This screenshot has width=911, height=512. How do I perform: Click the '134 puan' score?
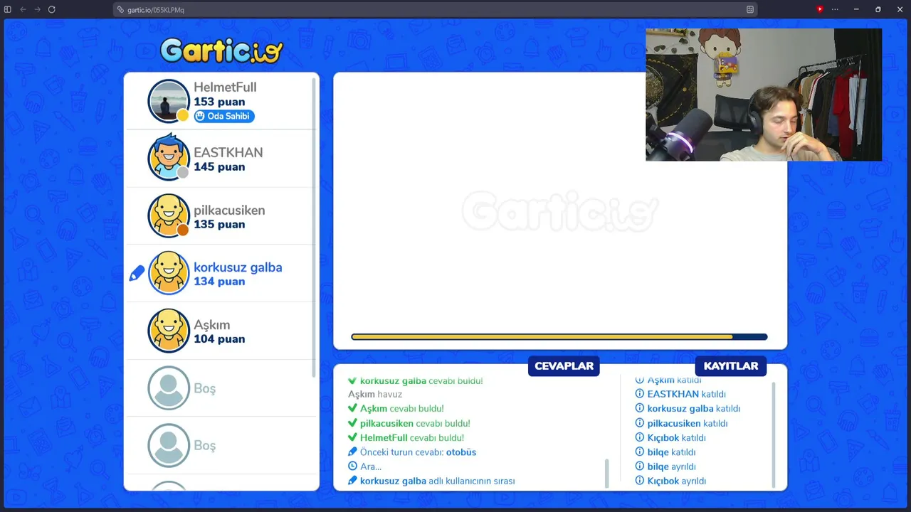coord(219,281)
